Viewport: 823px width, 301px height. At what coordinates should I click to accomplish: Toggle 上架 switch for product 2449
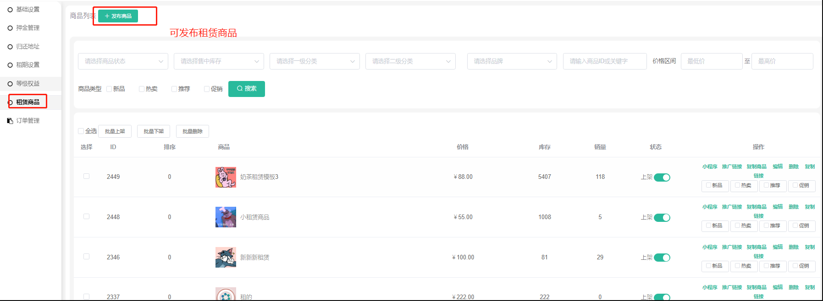tap(662, 177)
